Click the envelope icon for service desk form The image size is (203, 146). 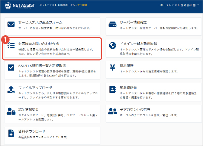[x=11, y=24]
